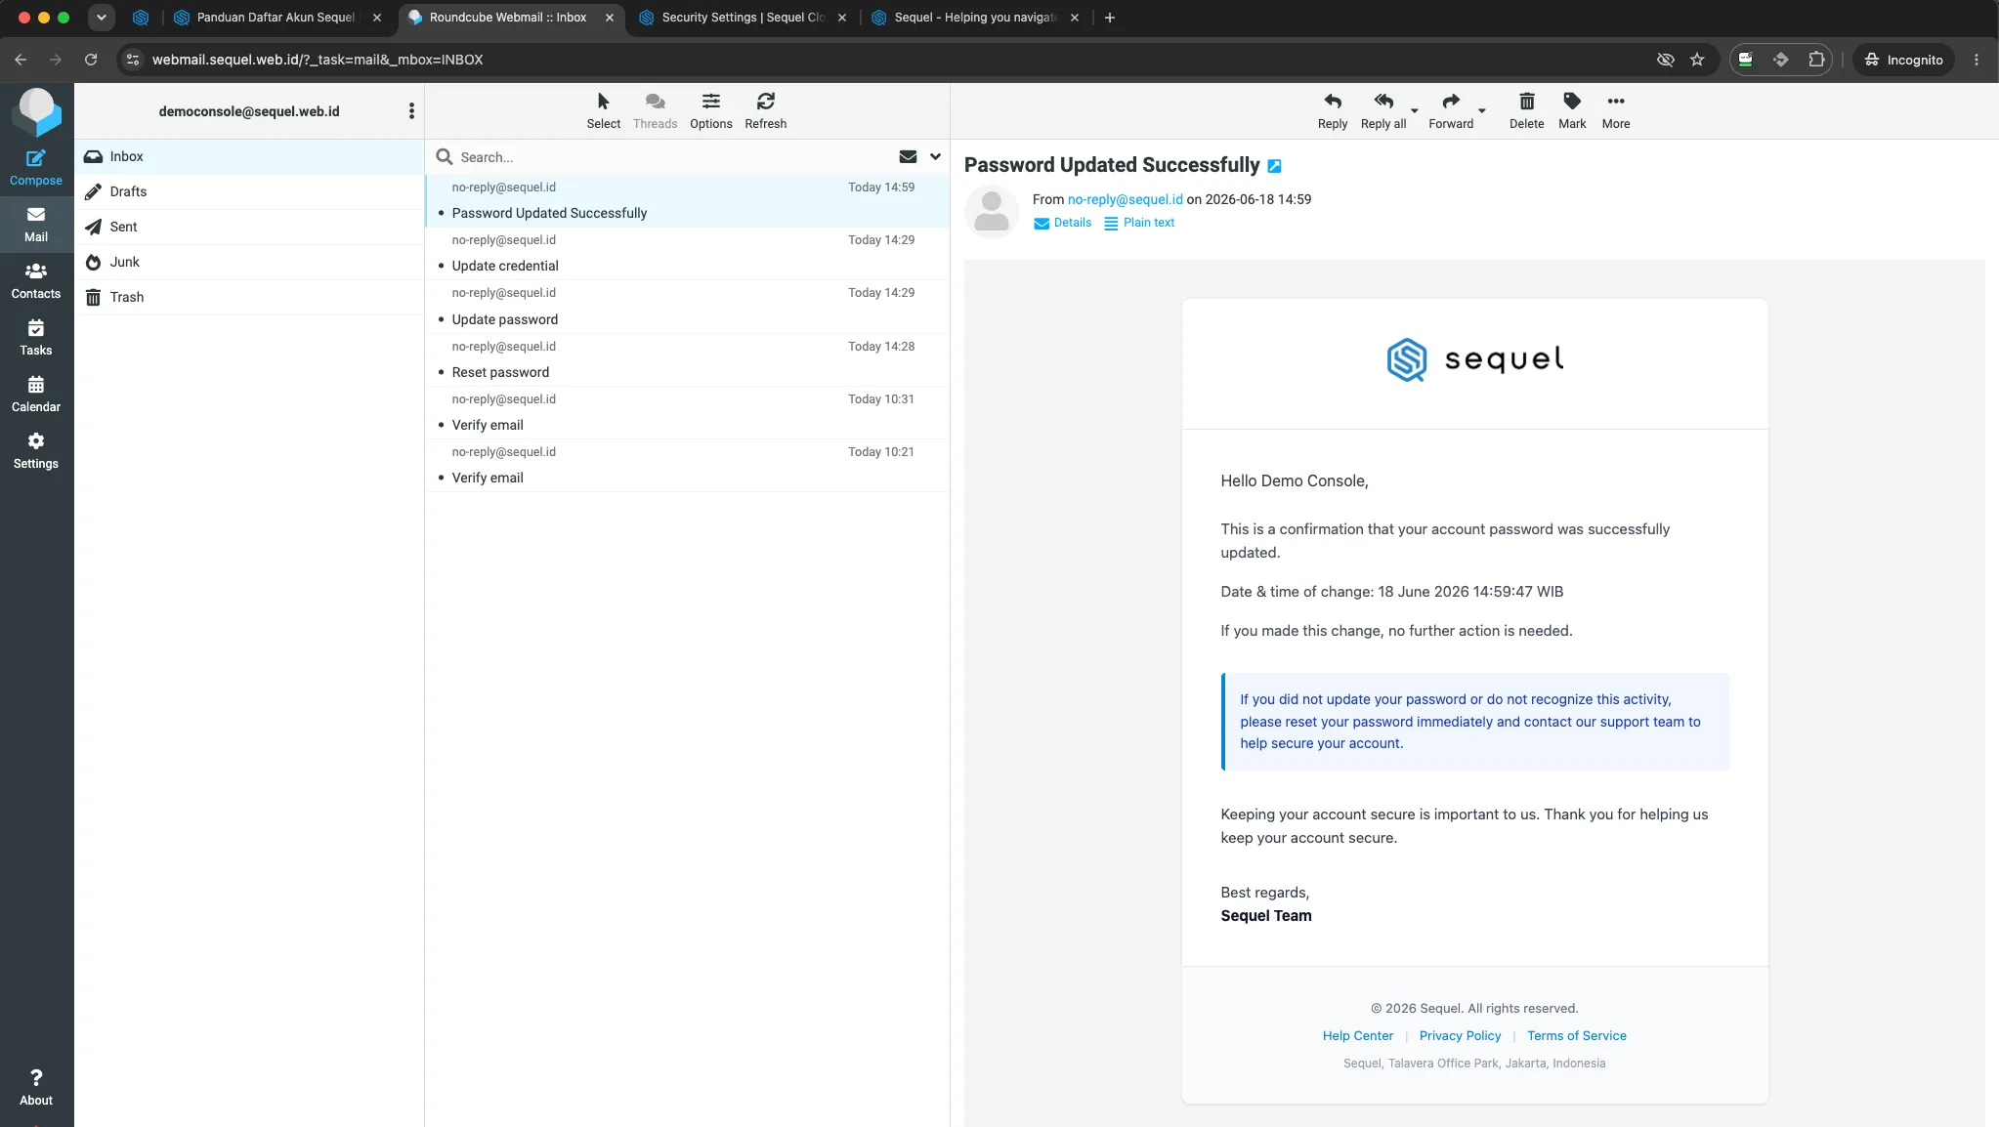Expand the search options chevron

tap(935, 156)
